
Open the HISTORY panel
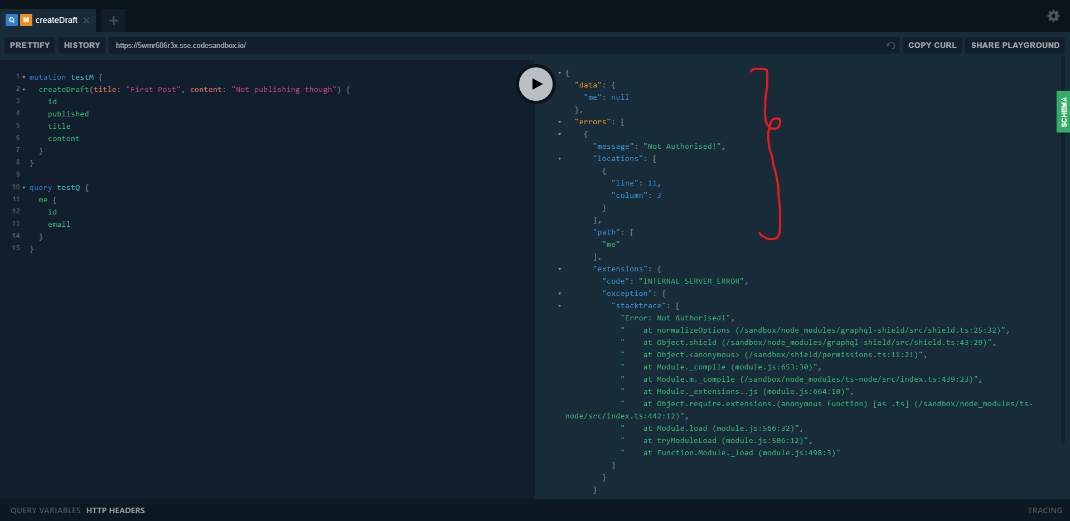click(82, 45)
